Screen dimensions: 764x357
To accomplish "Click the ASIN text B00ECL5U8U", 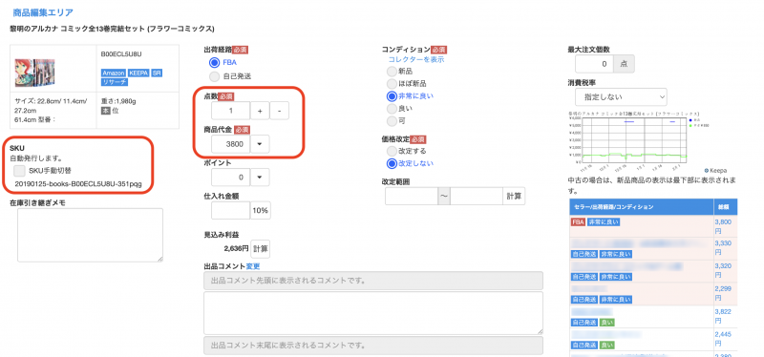I will pyautogui.click(x=121, y=54).
